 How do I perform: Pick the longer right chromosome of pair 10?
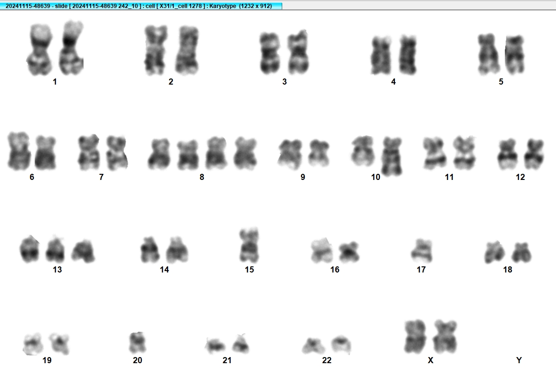[x=392, y=156]
